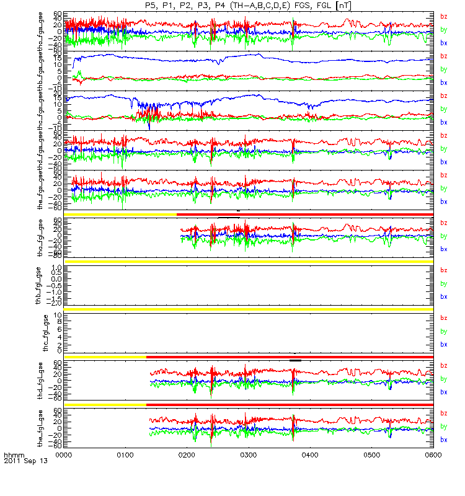Image resolution: width=465 pixels, height=496 pixels.
Task: Click the blue 'bx' legend of thb_fgl_gse panel
Action: pos(444,297)
